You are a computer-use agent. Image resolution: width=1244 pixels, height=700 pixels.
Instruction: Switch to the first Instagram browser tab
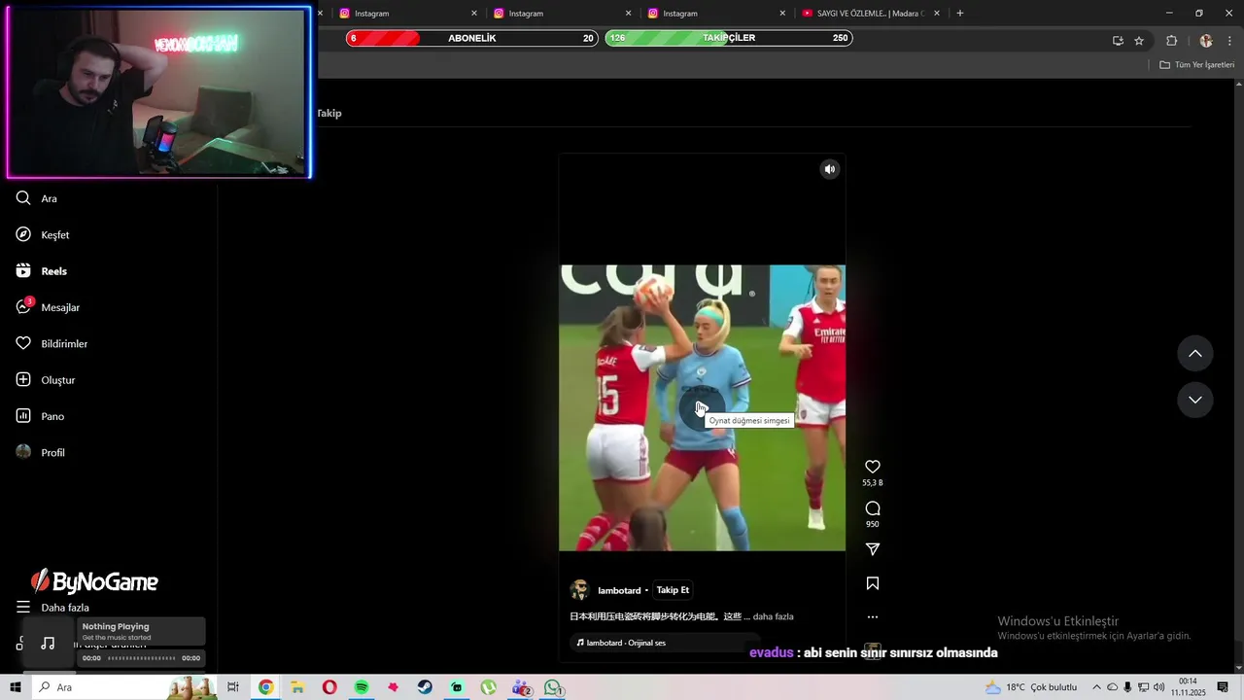[406, 14]
